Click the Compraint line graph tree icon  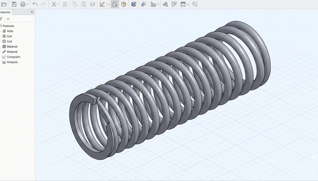(x=4, y=57)
